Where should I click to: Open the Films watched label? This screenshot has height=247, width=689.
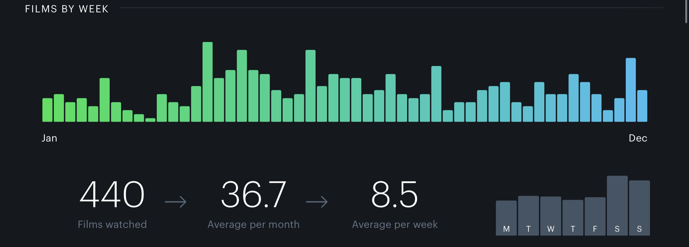coord(112,224)
